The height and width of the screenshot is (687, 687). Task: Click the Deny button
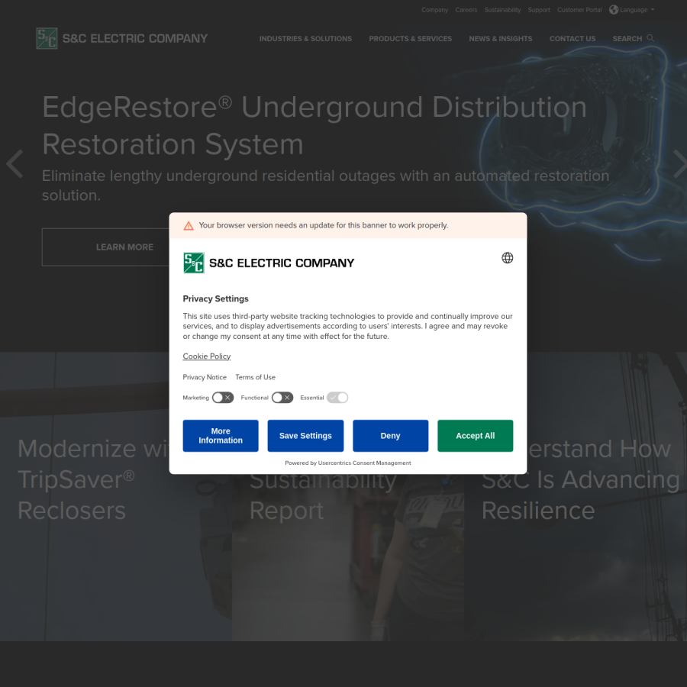pos(390,436)
